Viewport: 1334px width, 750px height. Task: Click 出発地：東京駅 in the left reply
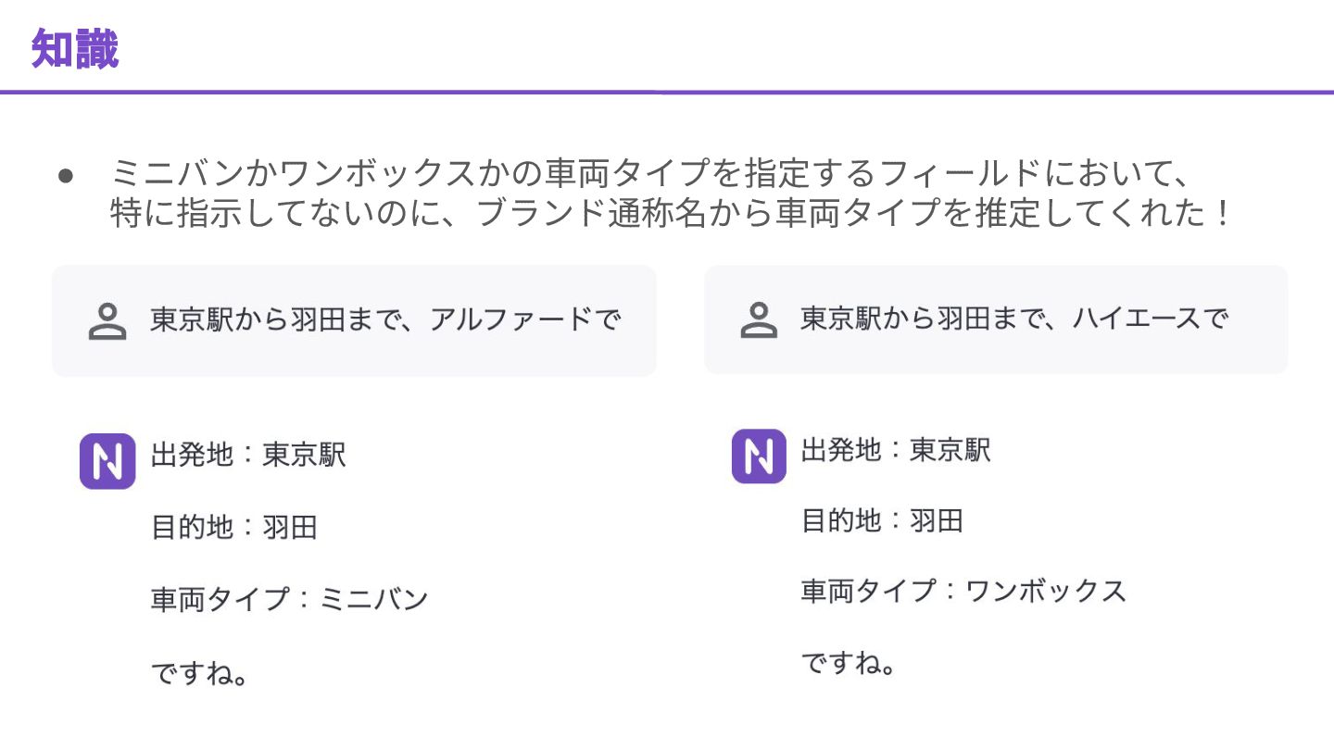[x=248, y=455]
